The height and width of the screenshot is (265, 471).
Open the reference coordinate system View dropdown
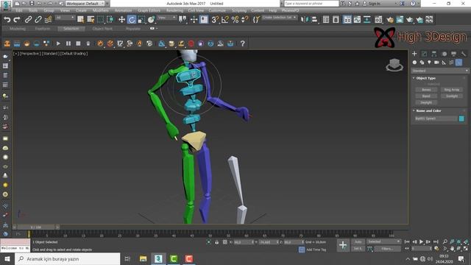[x=167, y=18]
